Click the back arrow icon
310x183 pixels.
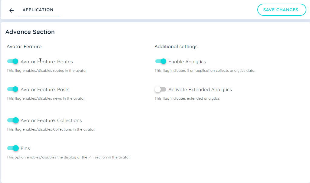(11, 10)
